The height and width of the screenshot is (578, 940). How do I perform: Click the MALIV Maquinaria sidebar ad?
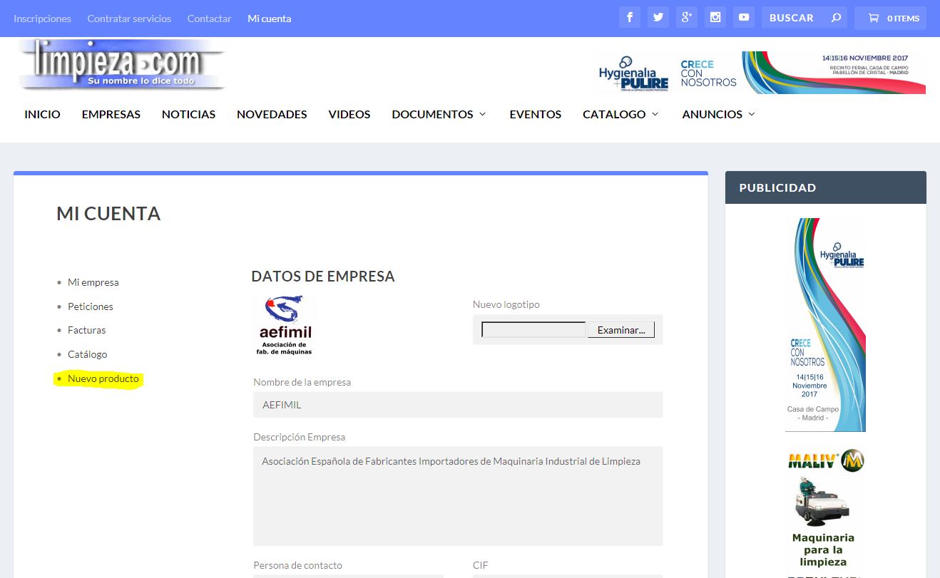tap(826, 513)
